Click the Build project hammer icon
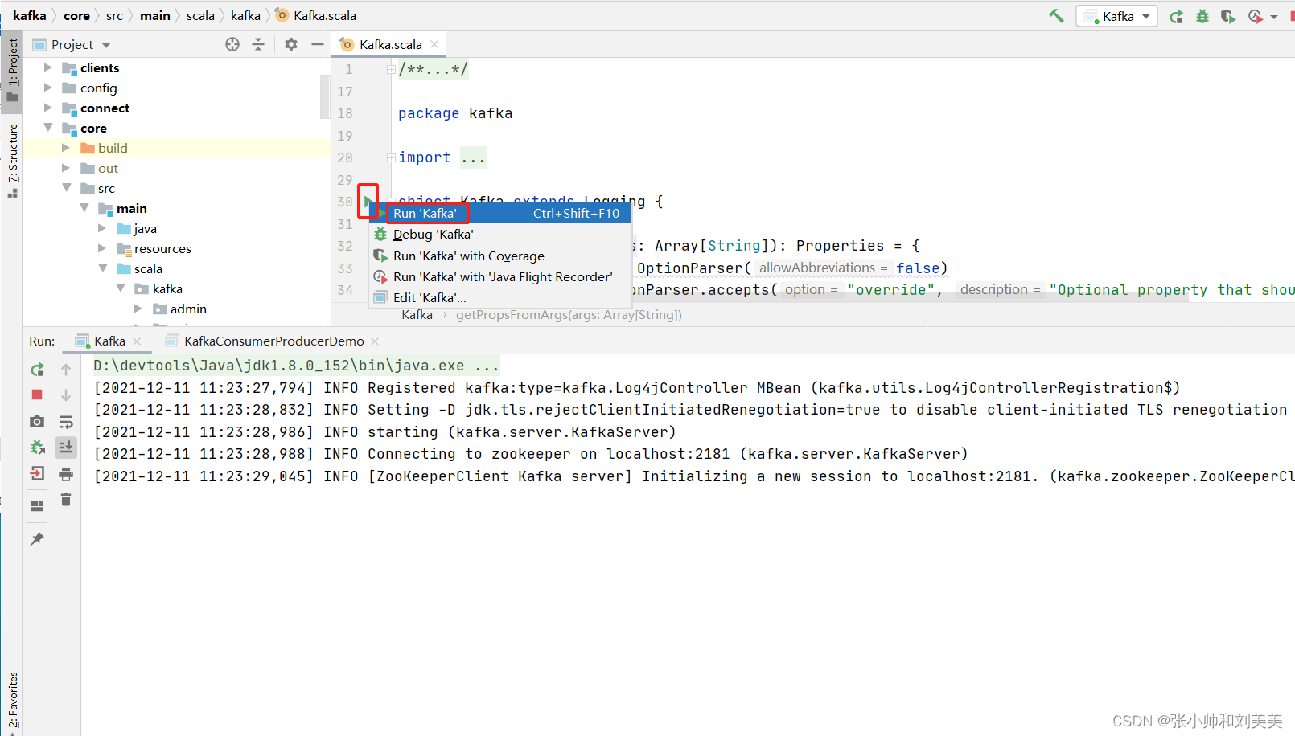 1056,15
